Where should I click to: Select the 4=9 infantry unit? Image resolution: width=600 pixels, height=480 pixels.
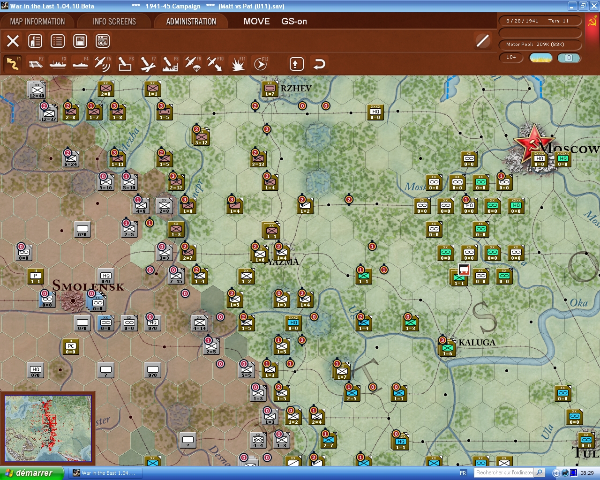[141, 205]
